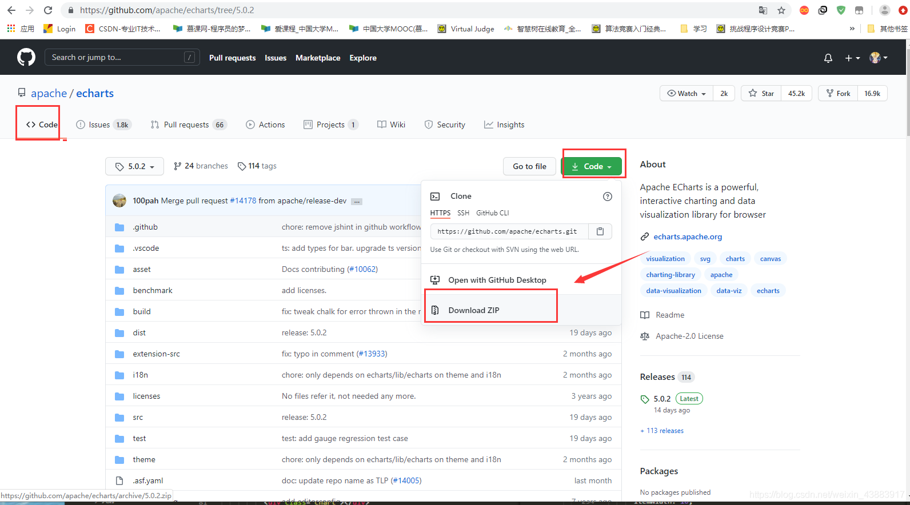Star the echarts repository

click(x=761, y=93)
